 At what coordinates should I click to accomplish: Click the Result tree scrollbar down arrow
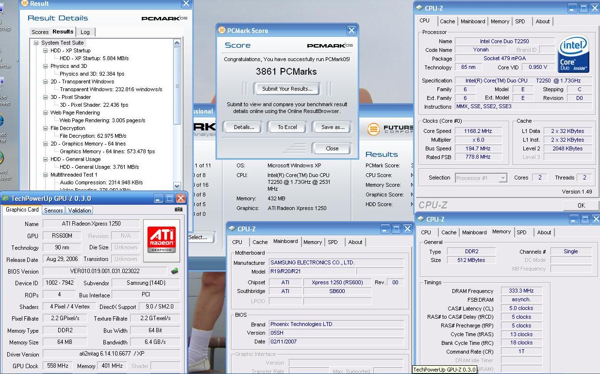click(177, 186)
